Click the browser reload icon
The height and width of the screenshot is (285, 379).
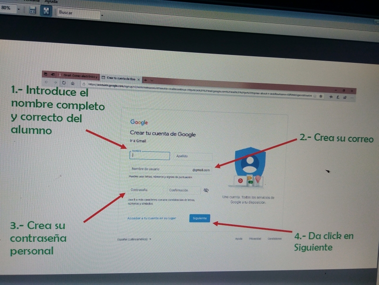[64, 83]
